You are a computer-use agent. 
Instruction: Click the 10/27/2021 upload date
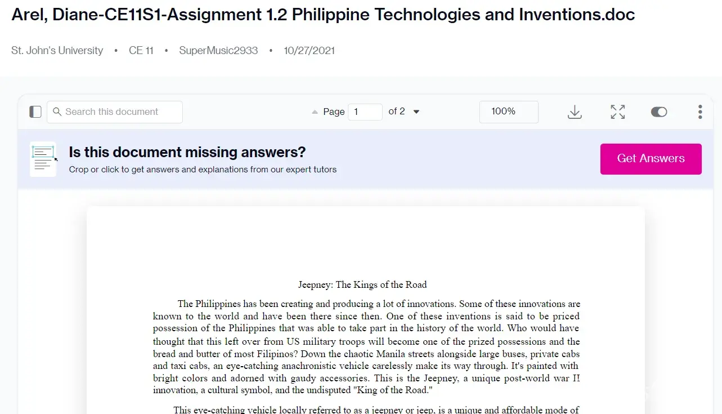point(309,51)
